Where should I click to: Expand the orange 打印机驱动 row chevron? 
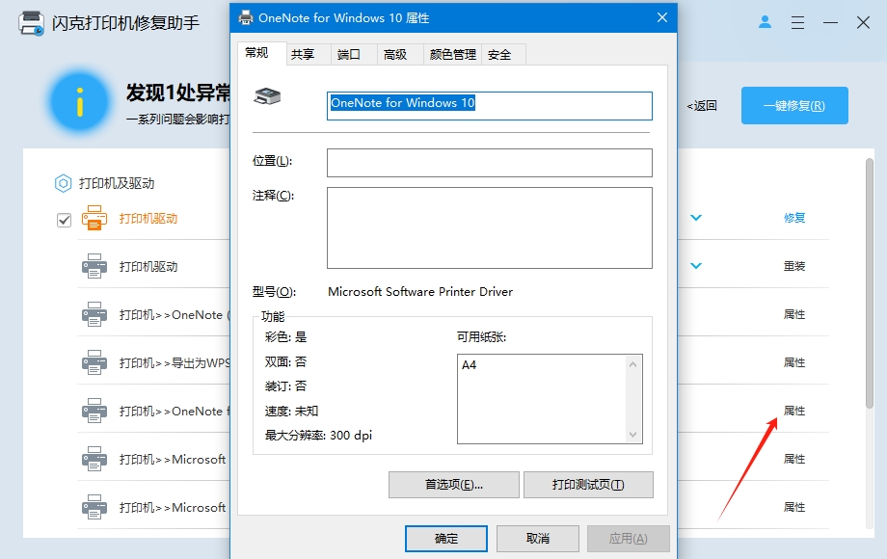click(x=696, y=218)
